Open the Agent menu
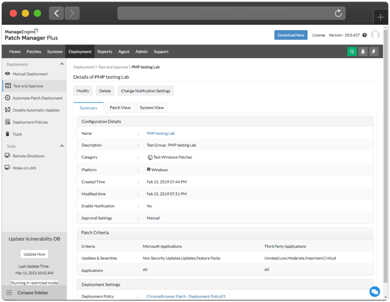The image size is (390, 302). [x=124, y=52]
